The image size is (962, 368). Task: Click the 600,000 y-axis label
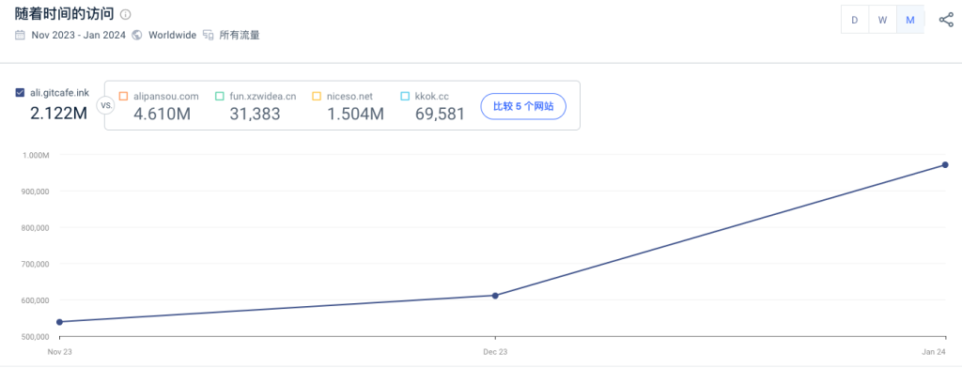coord(35,300)
